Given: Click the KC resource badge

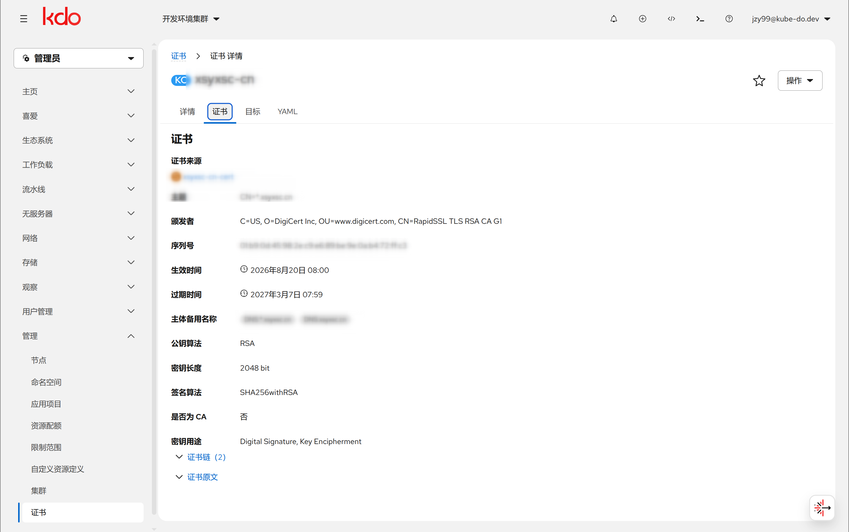Looking at the screenshot, I should (180, 80).
